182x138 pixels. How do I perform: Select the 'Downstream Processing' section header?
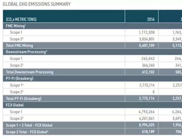26,52
